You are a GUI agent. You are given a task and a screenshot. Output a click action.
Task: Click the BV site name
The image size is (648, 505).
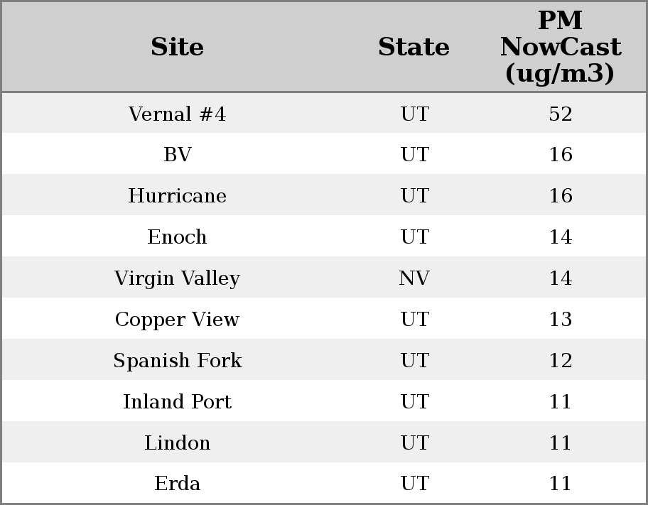point(177,155)
